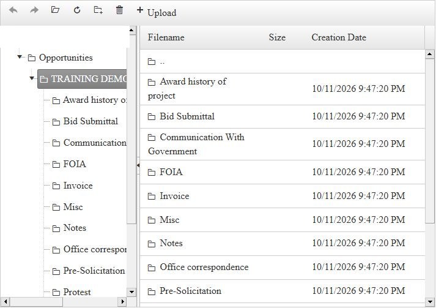Click file list vertical scrollbar thumb

pos(430,141)
